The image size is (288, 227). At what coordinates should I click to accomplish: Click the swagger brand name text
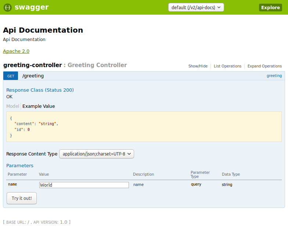point(32,7)
